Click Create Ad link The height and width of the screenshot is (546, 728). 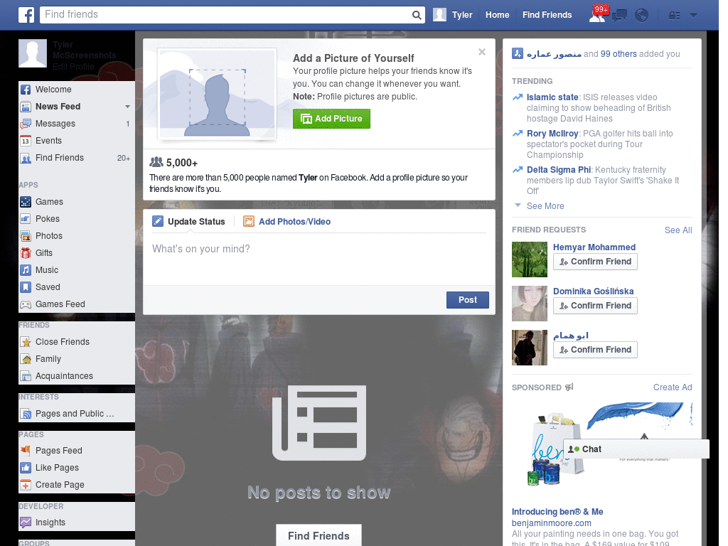[673, 387]
